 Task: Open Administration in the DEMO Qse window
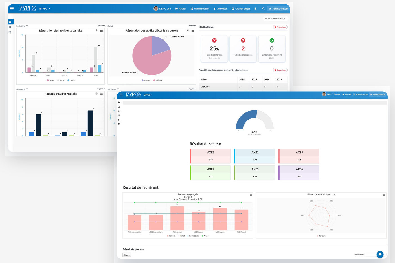pyautogui.click(x=200, y=9)
